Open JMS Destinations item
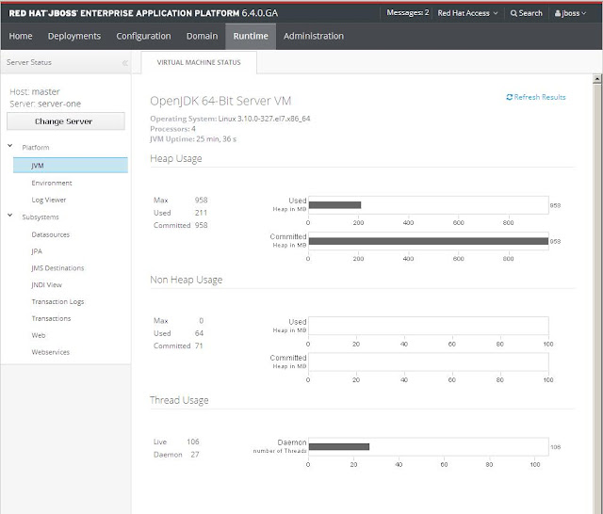 [57, 268]
